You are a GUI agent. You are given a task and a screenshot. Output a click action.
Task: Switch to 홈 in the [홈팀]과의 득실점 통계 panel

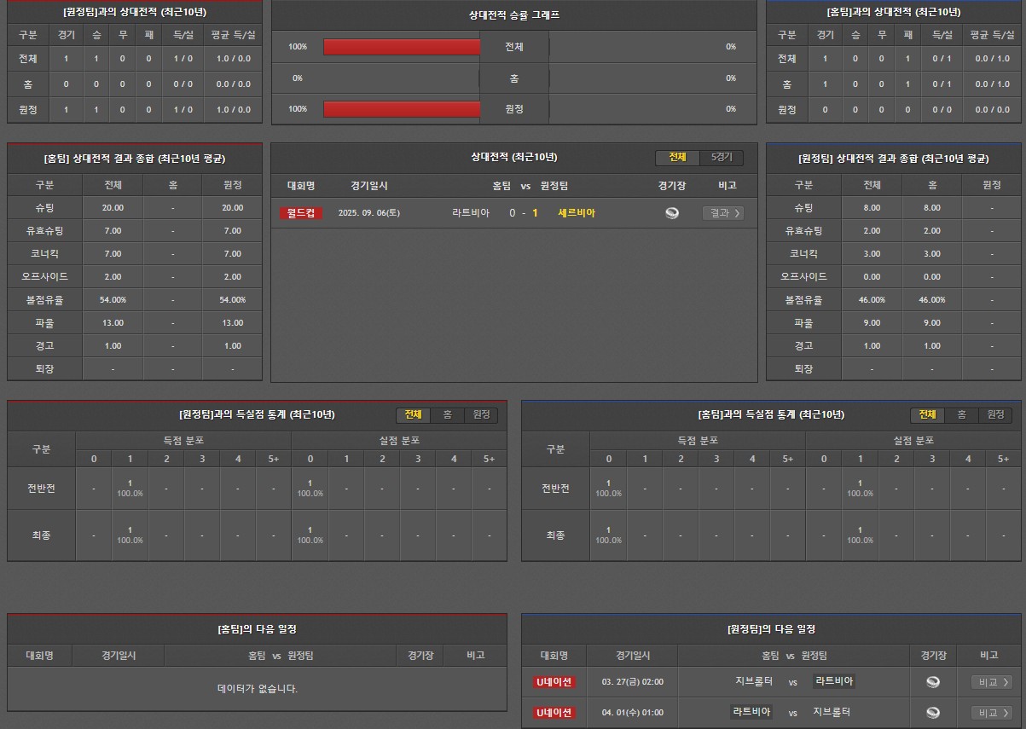pos(961,415)
